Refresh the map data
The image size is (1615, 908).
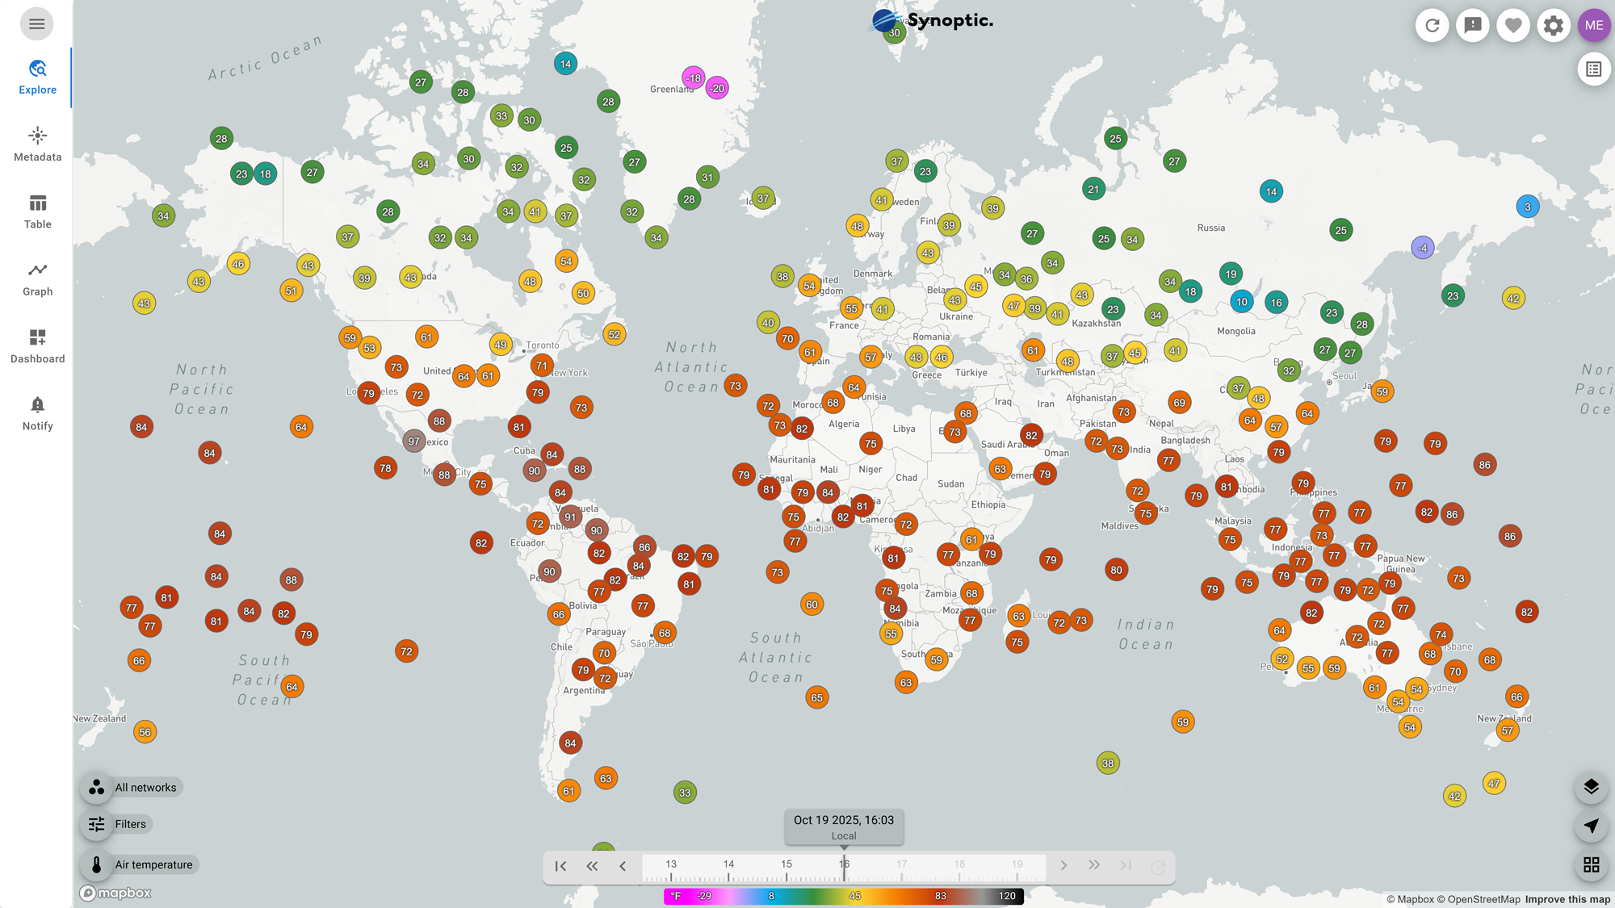point(1432,25)
